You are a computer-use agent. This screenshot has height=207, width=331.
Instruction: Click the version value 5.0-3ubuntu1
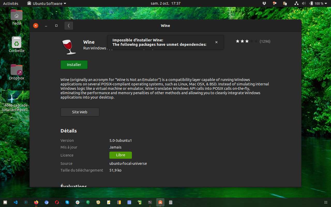point(121,141)
